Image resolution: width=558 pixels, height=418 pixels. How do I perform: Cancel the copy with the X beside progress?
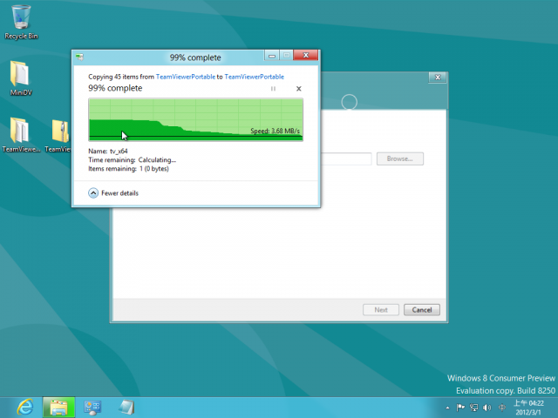coord(298,89)
